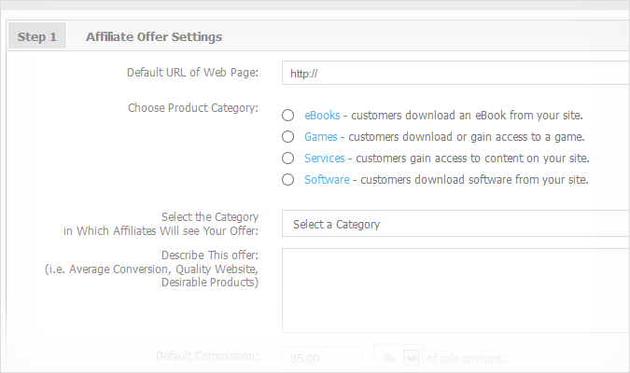630x373 pixels.
Task: Pick the Services radio option
Action: coord(287,159)
